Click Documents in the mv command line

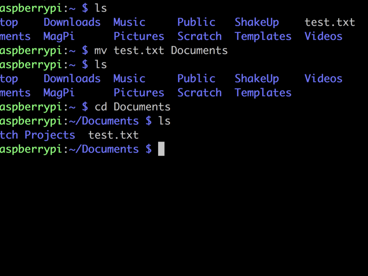199,50
